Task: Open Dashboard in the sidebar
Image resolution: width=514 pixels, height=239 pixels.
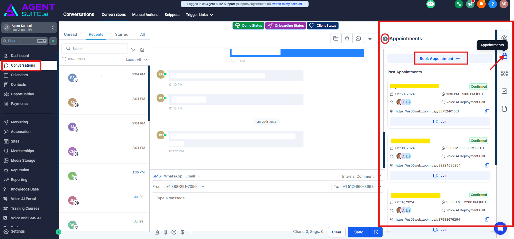Action: pos(20,56)
